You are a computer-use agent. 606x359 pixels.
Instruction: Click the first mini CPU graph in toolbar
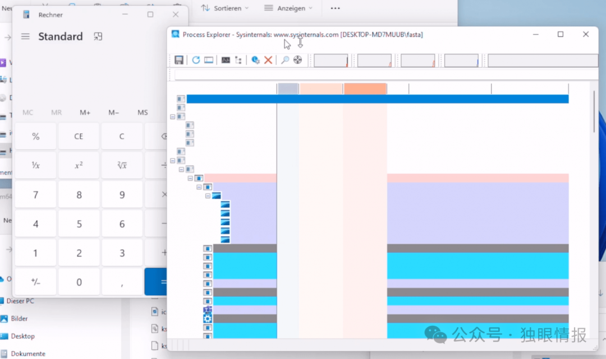pos(331,60)
